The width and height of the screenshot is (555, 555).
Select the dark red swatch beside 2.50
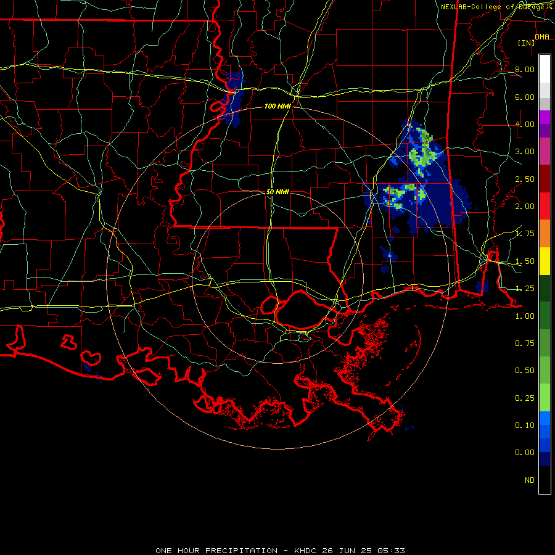tap(545, 179)
